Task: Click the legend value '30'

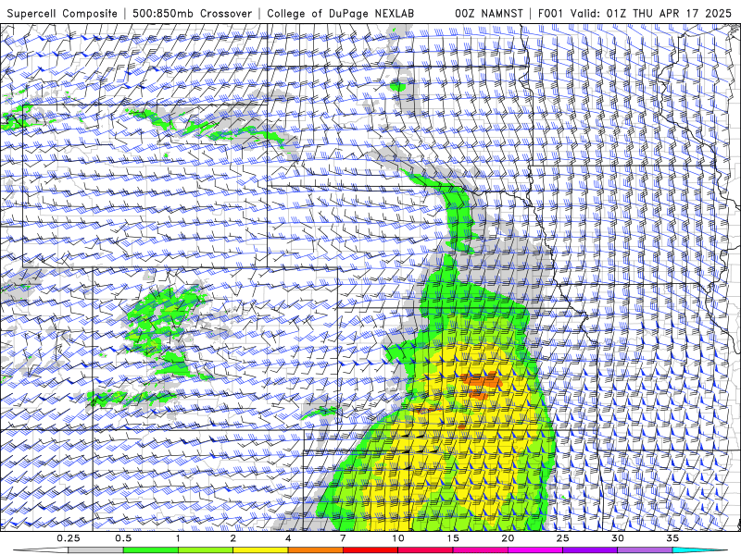Action: (618, 538)
